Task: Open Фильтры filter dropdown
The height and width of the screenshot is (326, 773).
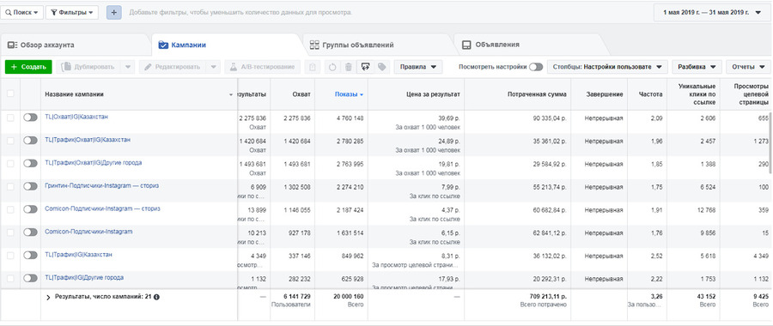Action: coord(72,12)
